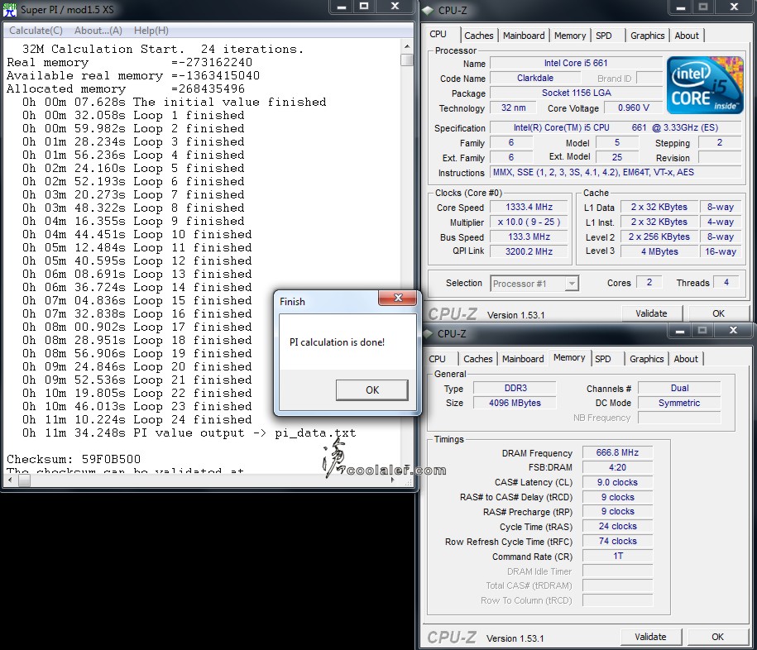Screen dimensions: 757x650
Task: Switch to Memory tab in top CPU-Z
Action: pyautogui.click(x=570, y=36)
